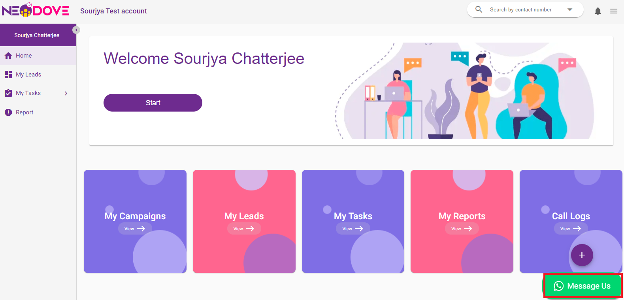The height and width of the screenshot is (300, 624).
Task: Click the NeoDove logo
Action: pyautogui.click(x=36, y=10)
